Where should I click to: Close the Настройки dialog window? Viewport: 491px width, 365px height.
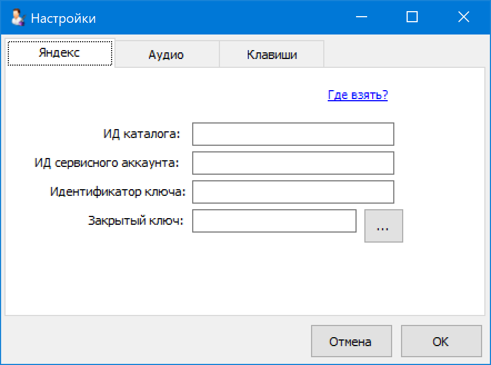pos(463,17)
